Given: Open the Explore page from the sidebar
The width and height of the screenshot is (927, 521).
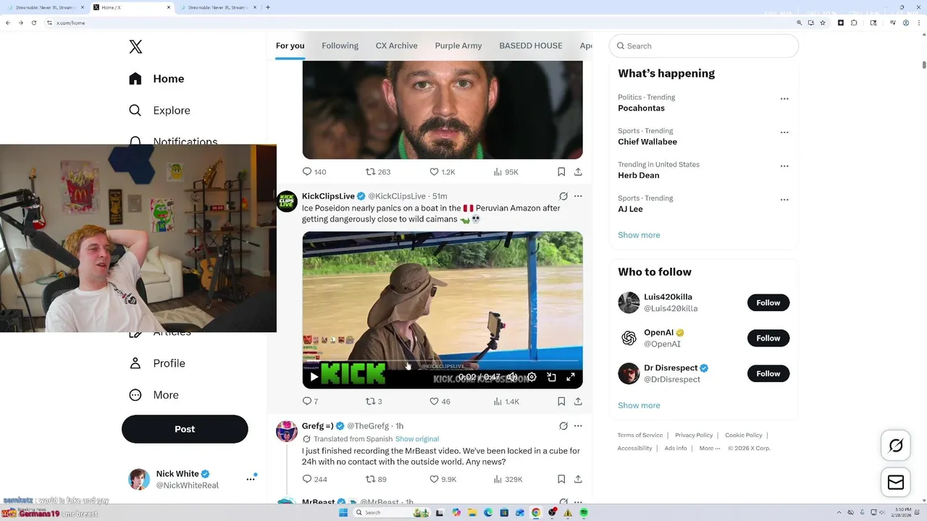Looking at the screenshot, I should pos(159,111).
